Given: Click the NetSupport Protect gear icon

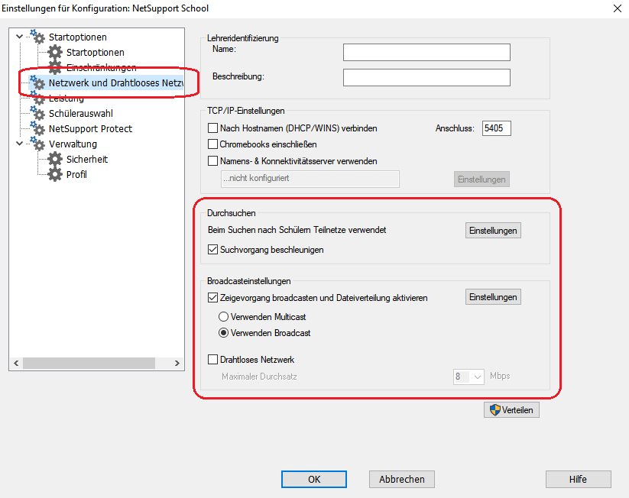Looking at the screenshot, I should coord(37,129).
